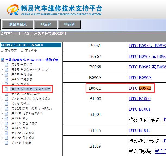Collapse the menu via 菜单折叠 text
Image resolution: width=166 pixels, height=156 pixels.
tap(31, 50)
